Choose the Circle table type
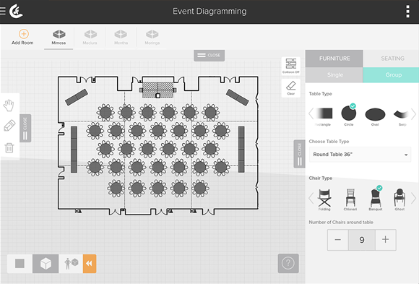This screenshot has height=284, width=419. click(x=349, y=116)
